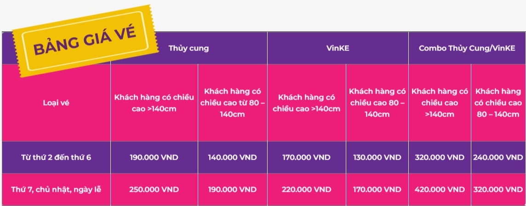This screenshot has height=206, width=526.
Task: Click Thủy cung's 'chiều cao từ 80 – 140cm' header
Action: 232,102
